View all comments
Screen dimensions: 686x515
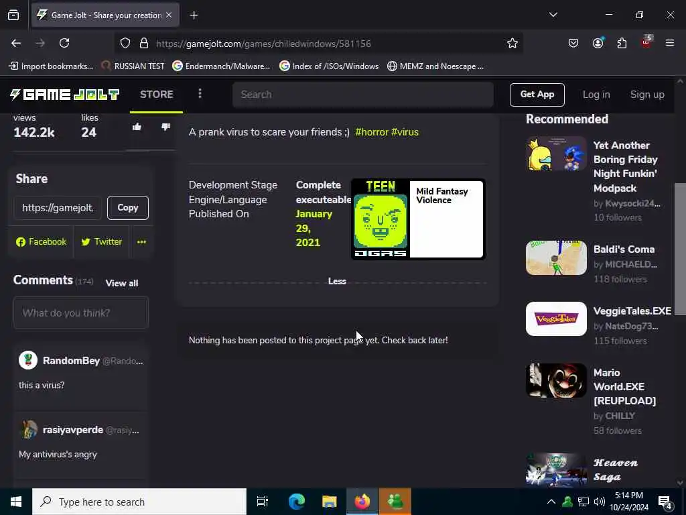[x=122, y=284]
